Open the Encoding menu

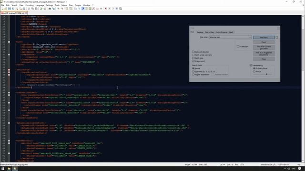[30, 5]
